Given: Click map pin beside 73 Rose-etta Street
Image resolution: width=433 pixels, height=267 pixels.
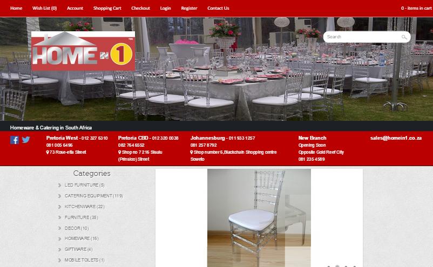Looking at the screenshot, I should tap(48, 152).
